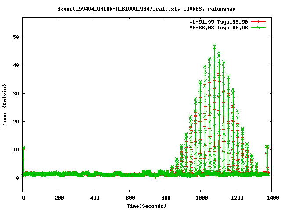This screenshot has height=210, width=281.
Task: Click x-axis tick label 800
Action: (x=166, y=198)
